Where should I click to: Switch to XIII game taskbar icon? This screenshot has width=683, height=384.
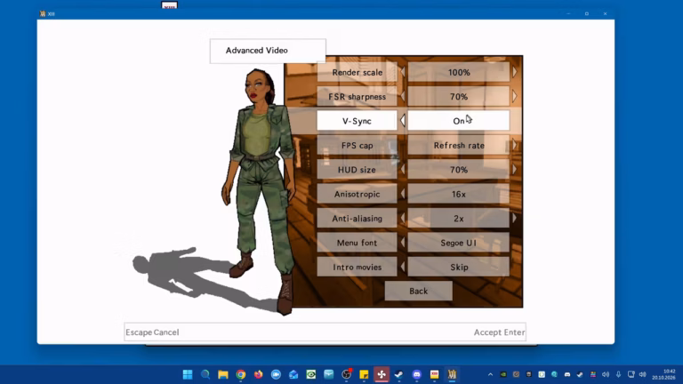coord(452,374)
